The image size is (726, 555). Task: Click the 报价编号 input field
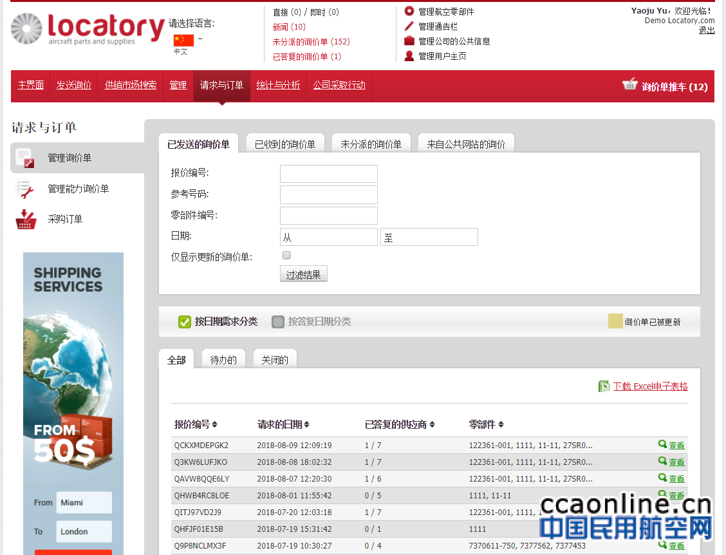[x=329, y=174]
